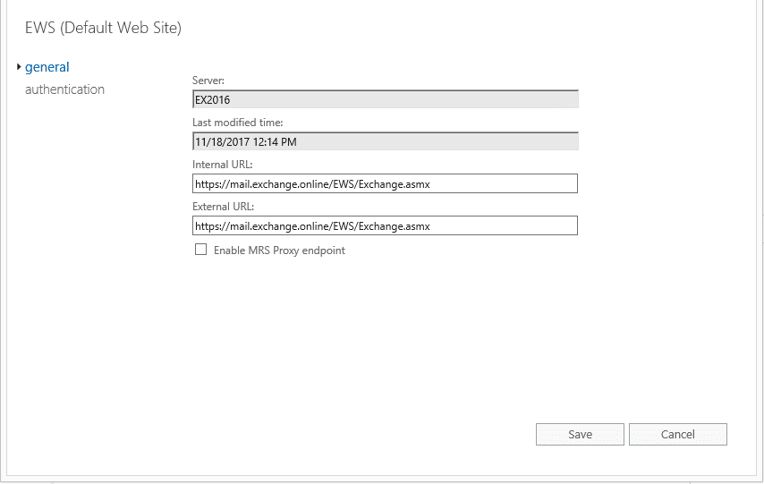Place cursor on 'https://' in Internal URL
The width and height of the screenshot is (764, 484).
pos(212,184)
